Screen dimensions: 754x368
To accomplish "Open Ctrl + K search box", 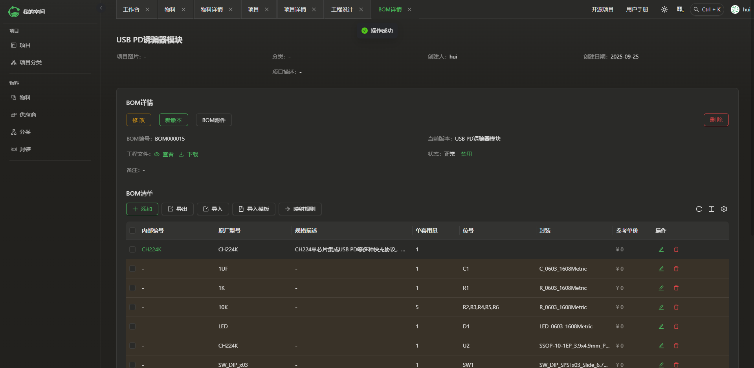I will point(707,9).
